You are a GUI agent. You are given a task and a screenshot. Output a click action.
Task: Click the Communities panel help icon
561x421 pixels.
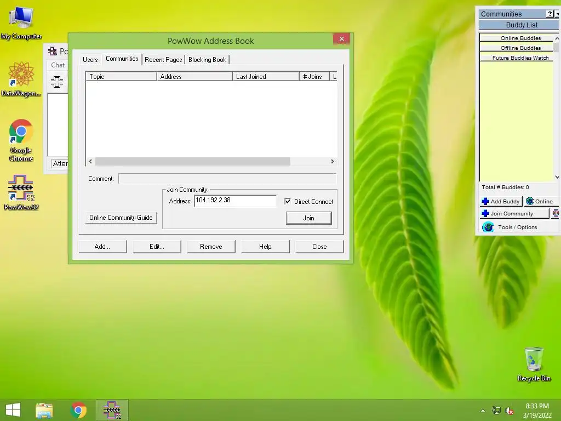550,14
